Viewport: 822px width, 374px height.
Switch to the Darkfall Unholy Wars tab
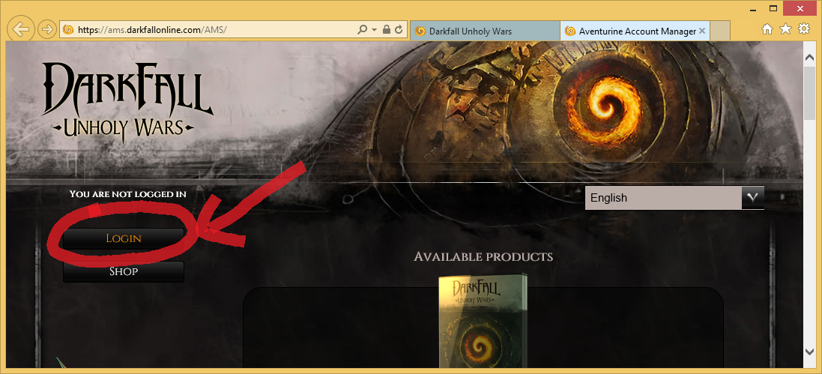tap(485, 31)
